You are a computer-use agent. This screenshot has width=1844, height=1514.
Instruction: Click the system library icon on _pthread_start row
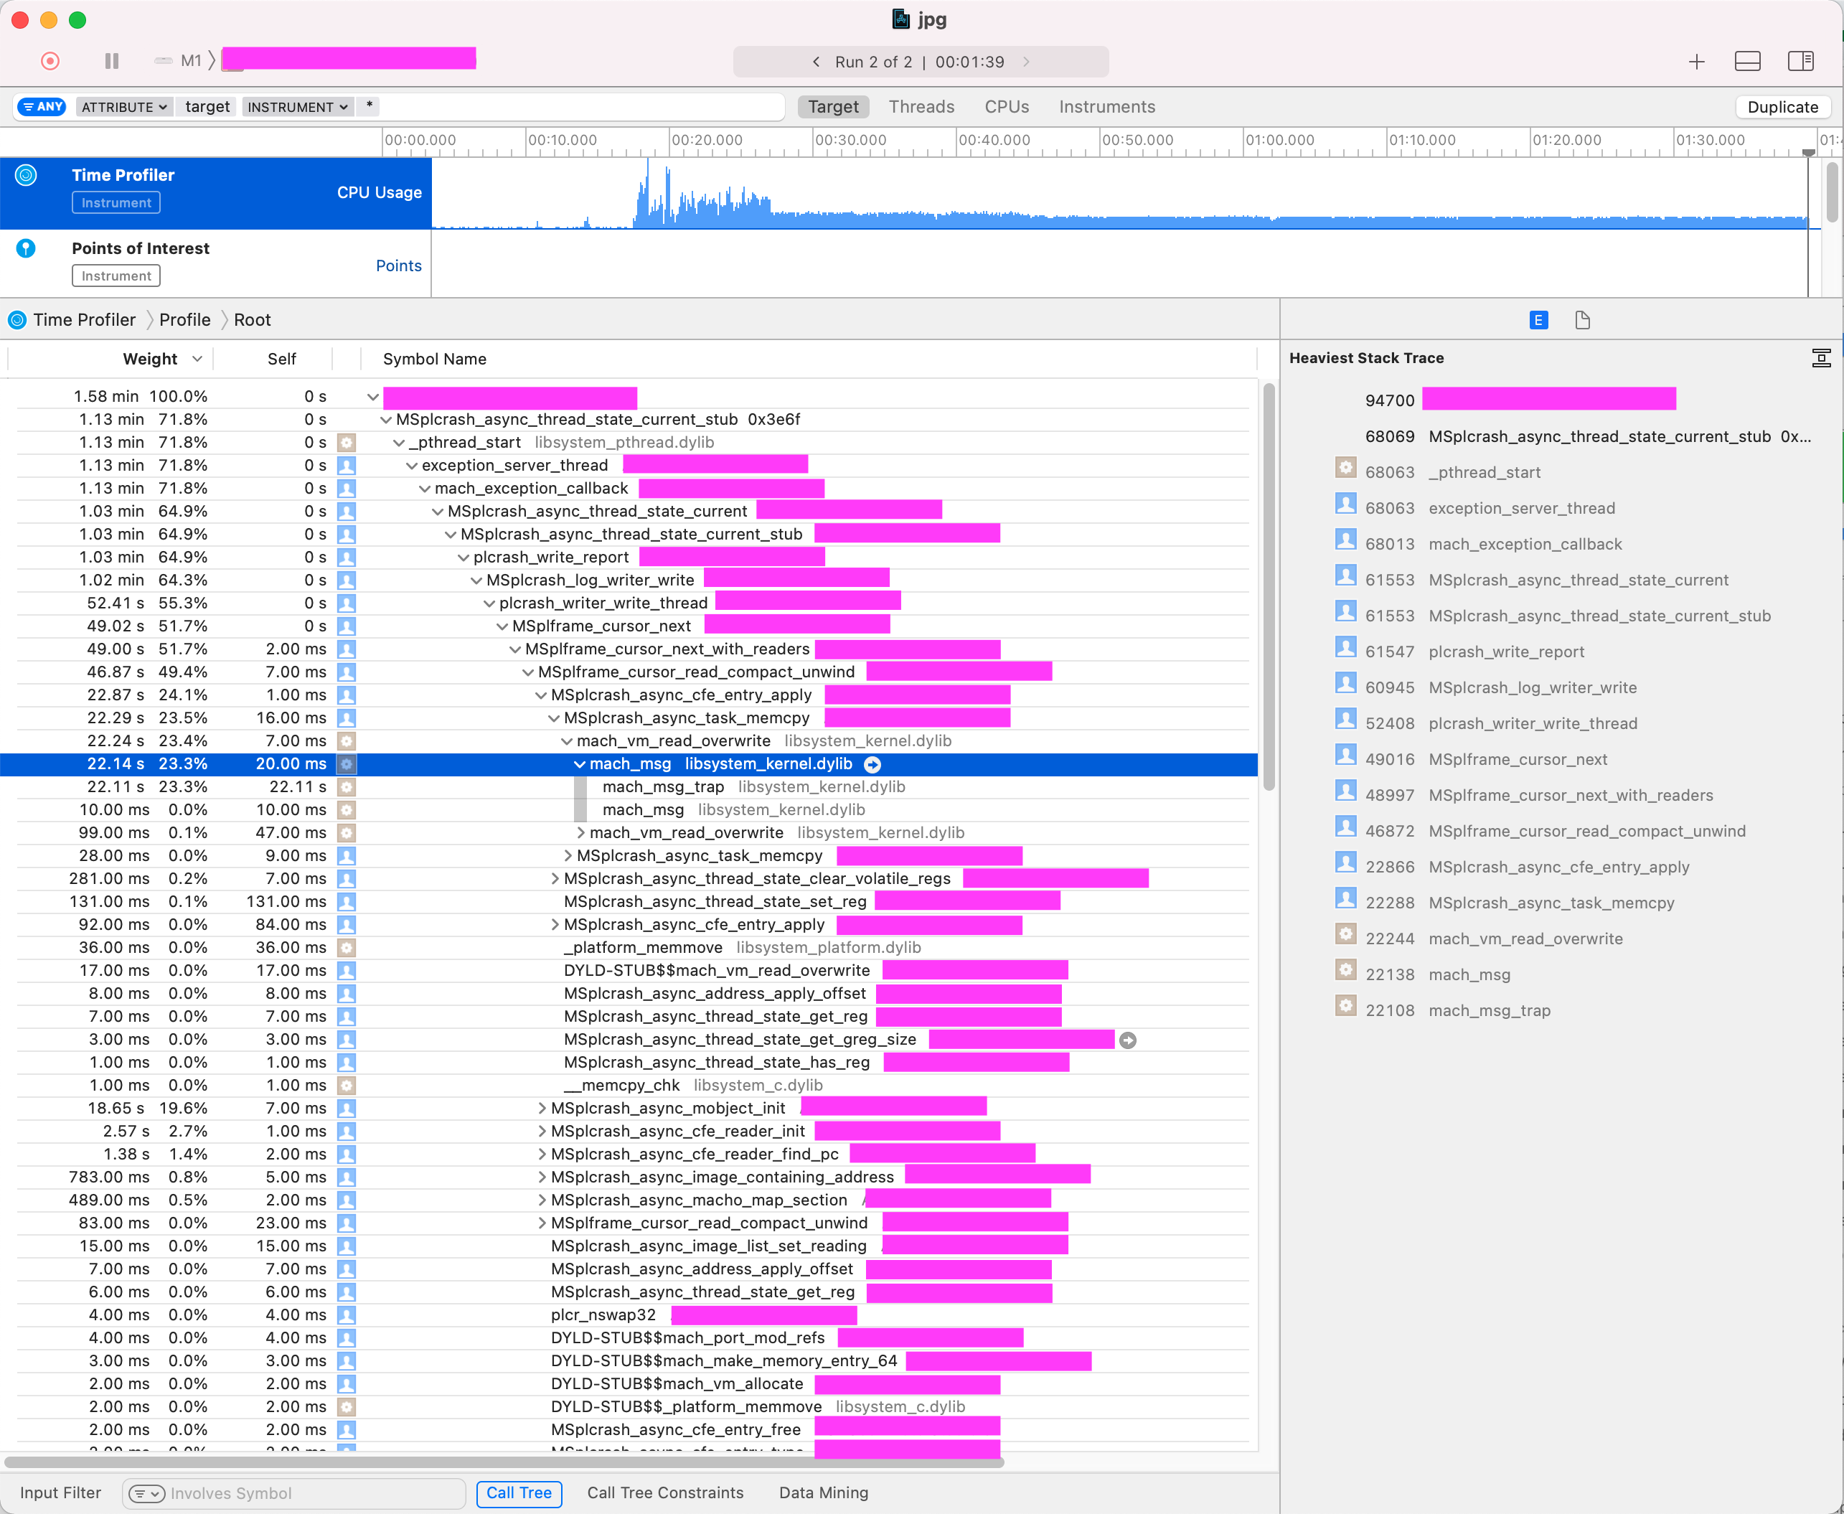(346, 442)
